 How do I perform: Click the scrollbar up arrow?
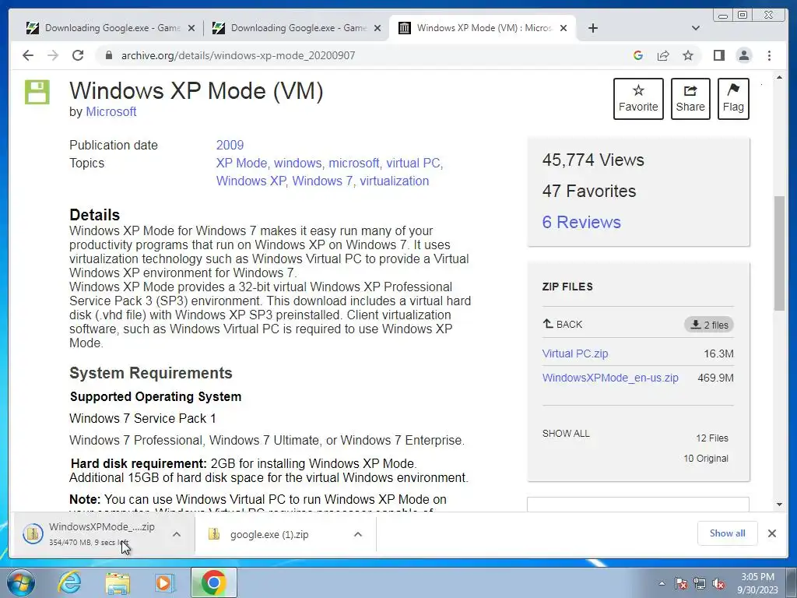[x=779, y=77]
